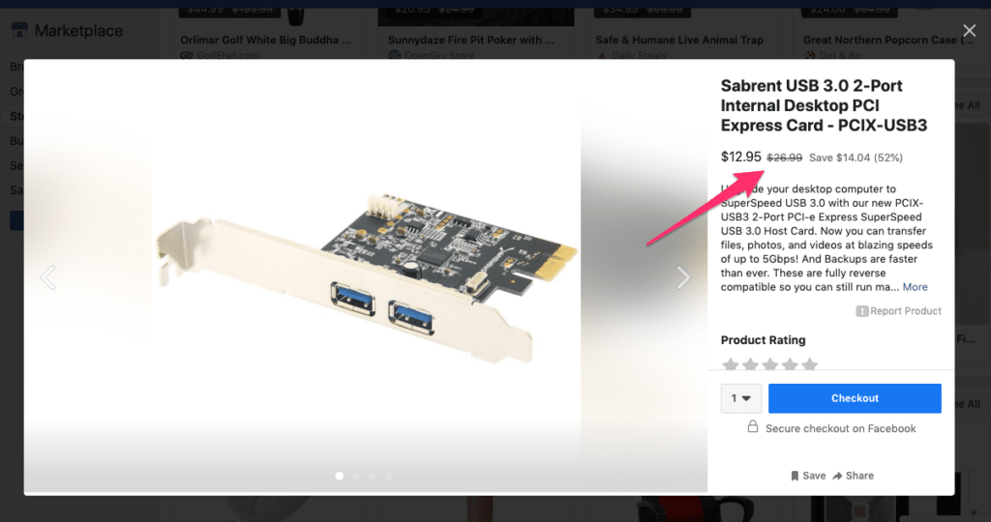Click the Marketplace storefront icon
The image size is (991, 522).
19,31
